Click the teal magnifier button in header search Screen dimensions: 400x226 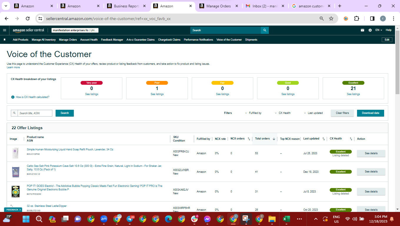(x=265, y=30)
